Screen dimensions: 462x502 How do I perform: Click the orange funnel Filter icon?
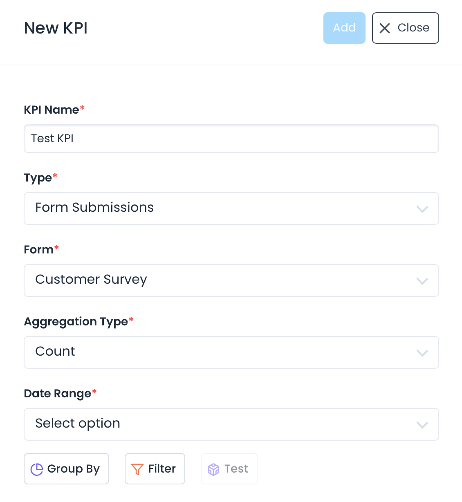click(137, 469)
